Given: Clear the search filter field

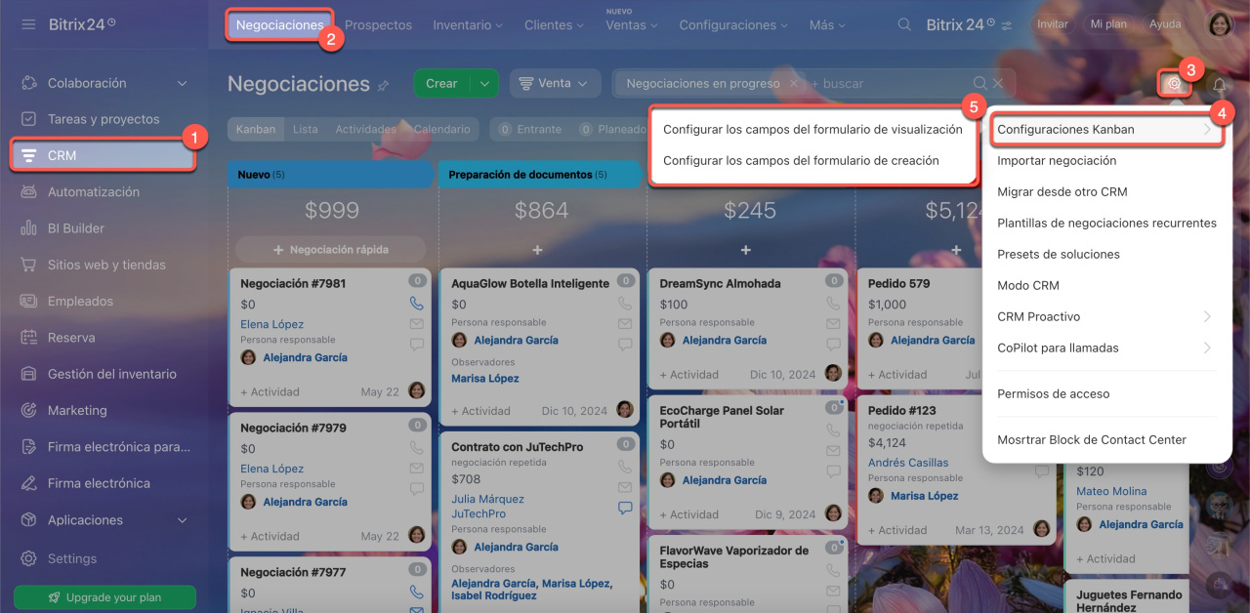Looking at the screenshot, I should coord(998,84).
